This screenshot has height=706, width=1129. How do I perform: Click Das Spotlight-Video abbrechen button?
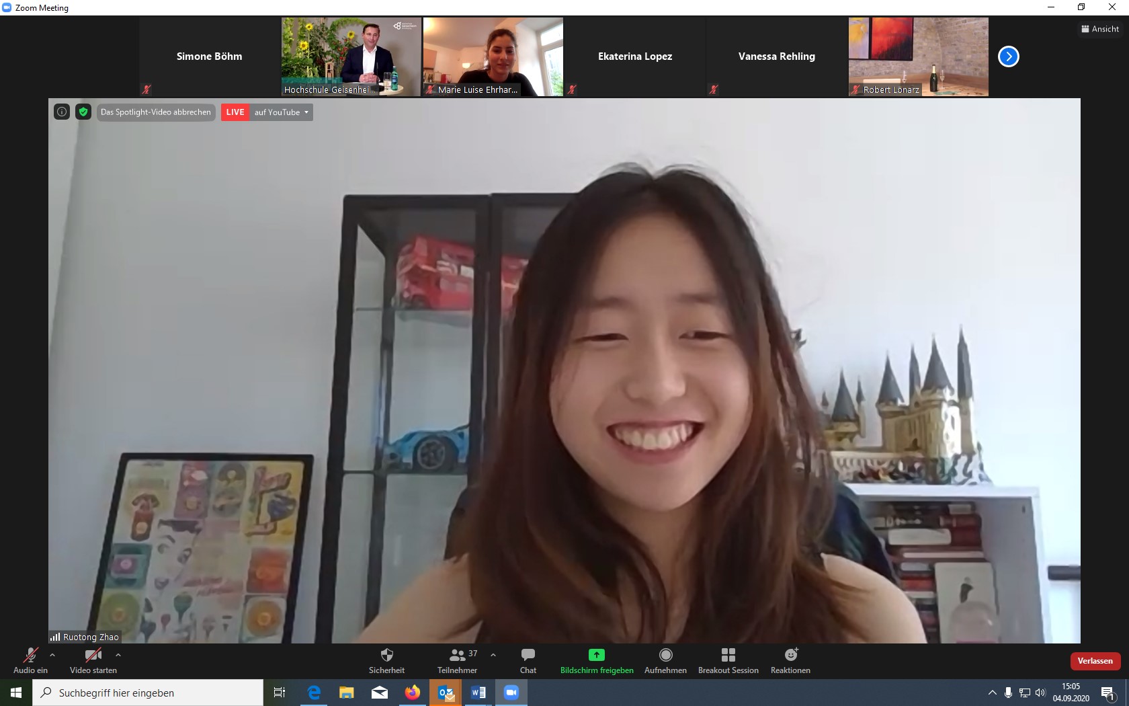point(156,112)
